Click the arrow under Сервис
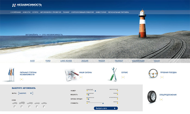The width and height of the screenshot is (190, 114). [123, 77]
